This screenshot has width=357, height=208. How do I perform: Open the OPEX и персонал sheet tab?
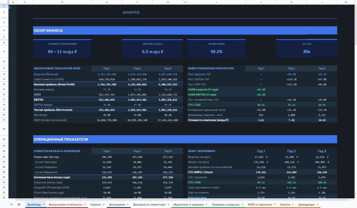click(x=260, y=204)
